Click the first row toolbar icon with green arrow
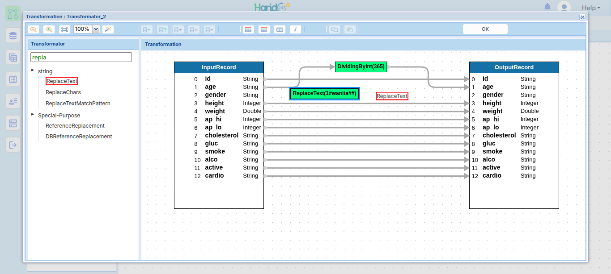 point(147,29)
